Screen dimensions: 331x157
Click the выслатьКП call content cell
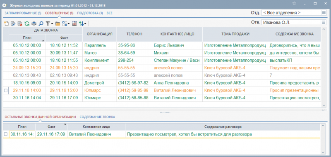coord(295,60)
